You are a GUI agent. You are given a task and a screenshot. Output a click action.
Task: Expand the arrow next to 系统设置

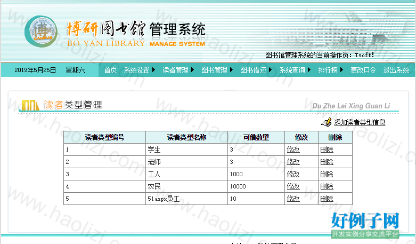[153, 70]
